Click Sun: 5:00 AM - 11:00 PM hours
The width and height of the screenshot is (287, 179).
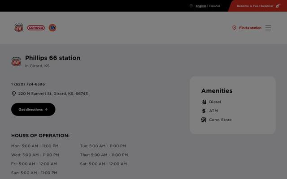pos(34,173)
